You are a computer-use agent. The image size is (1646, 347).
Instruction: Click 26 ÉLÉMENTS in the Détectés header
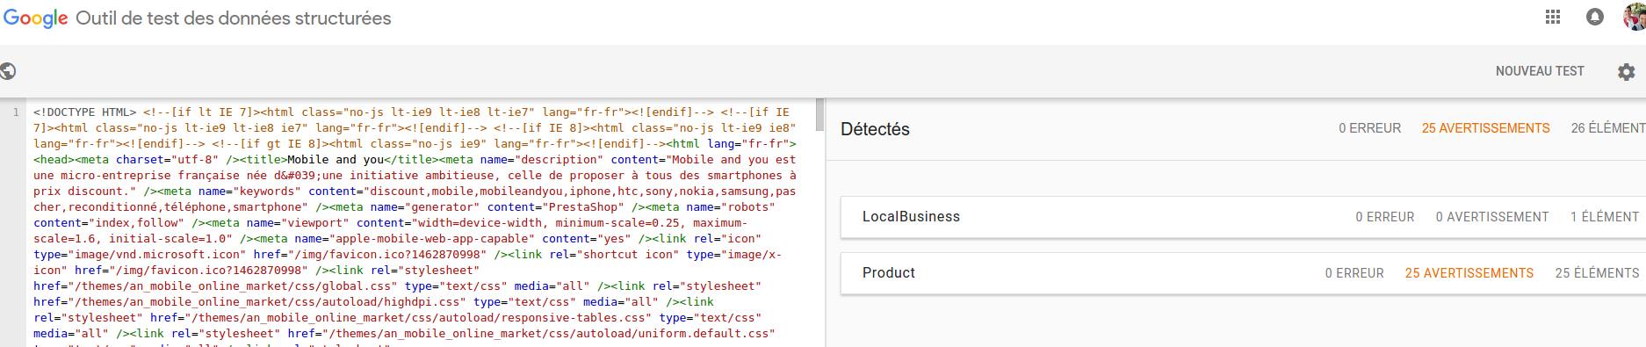[x=1608, y=128]
